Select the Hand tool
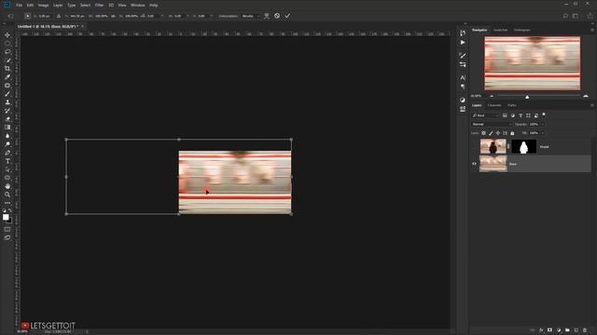 pos(7,186)
